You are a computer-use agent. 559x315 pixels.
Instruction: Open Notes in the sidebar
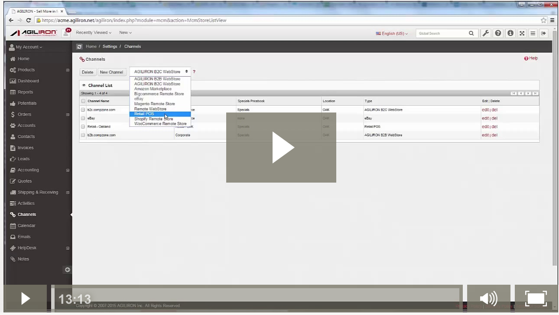(x=23, y=259)
